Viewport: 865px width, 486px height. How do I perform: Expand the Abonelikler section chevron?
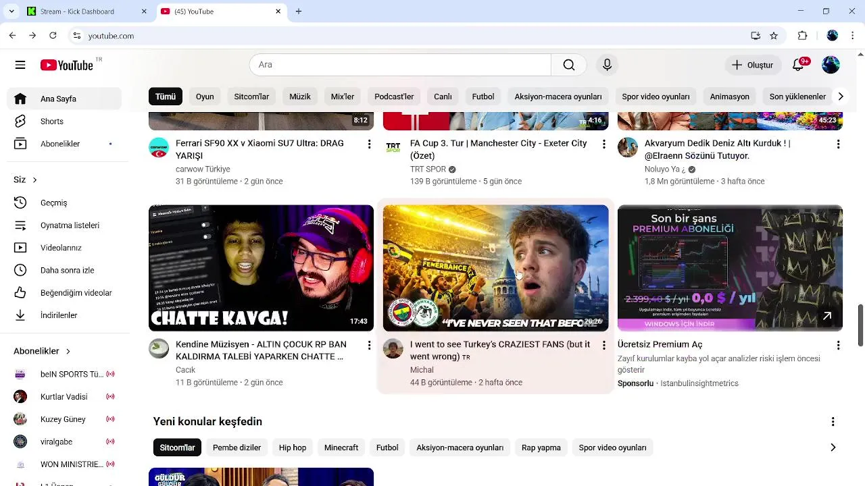68,351
